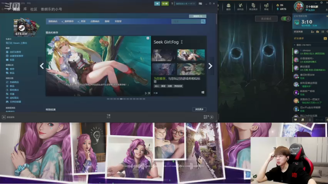Open League client Store coins icon
Screen dimensions: 328x184
[x=266, y=7]
